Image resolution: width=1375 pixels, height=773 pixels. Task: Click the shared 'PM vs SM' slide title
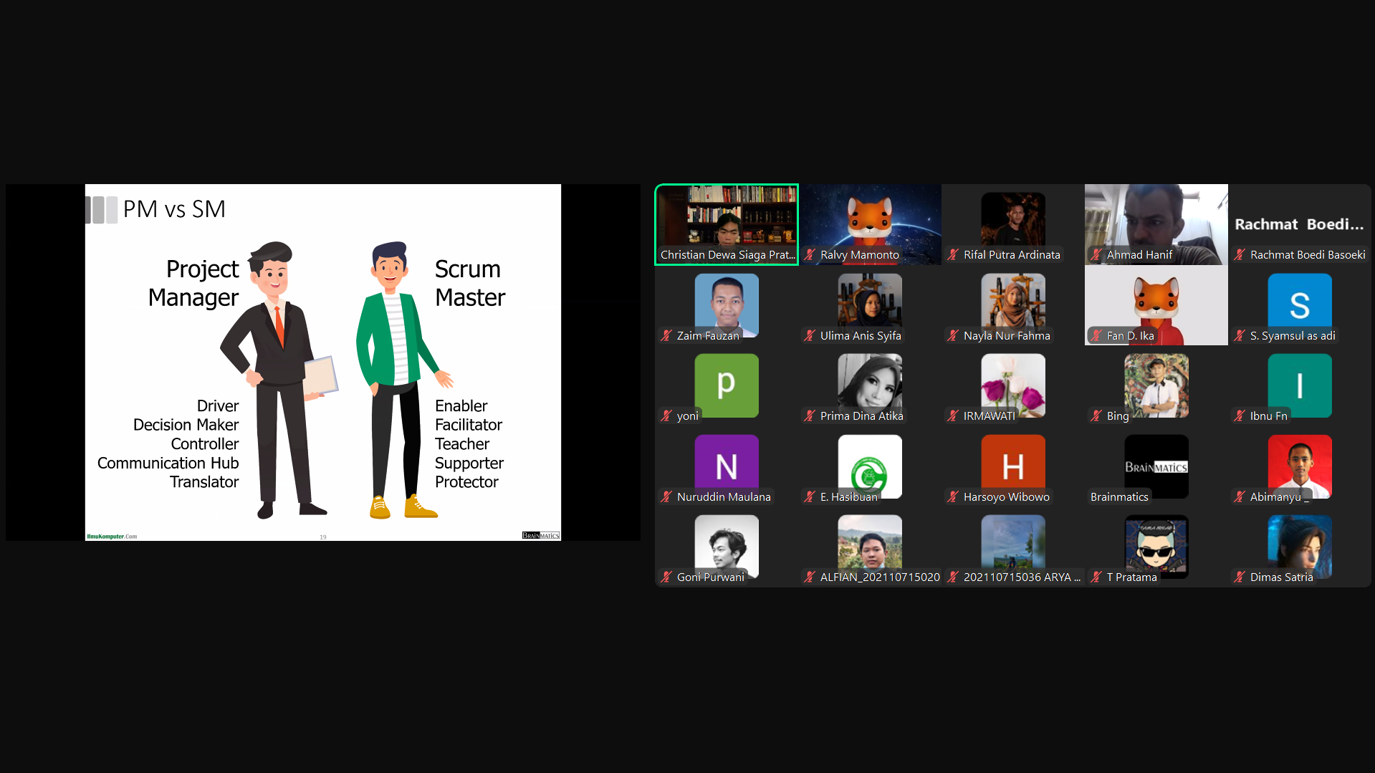click(174, 209)
